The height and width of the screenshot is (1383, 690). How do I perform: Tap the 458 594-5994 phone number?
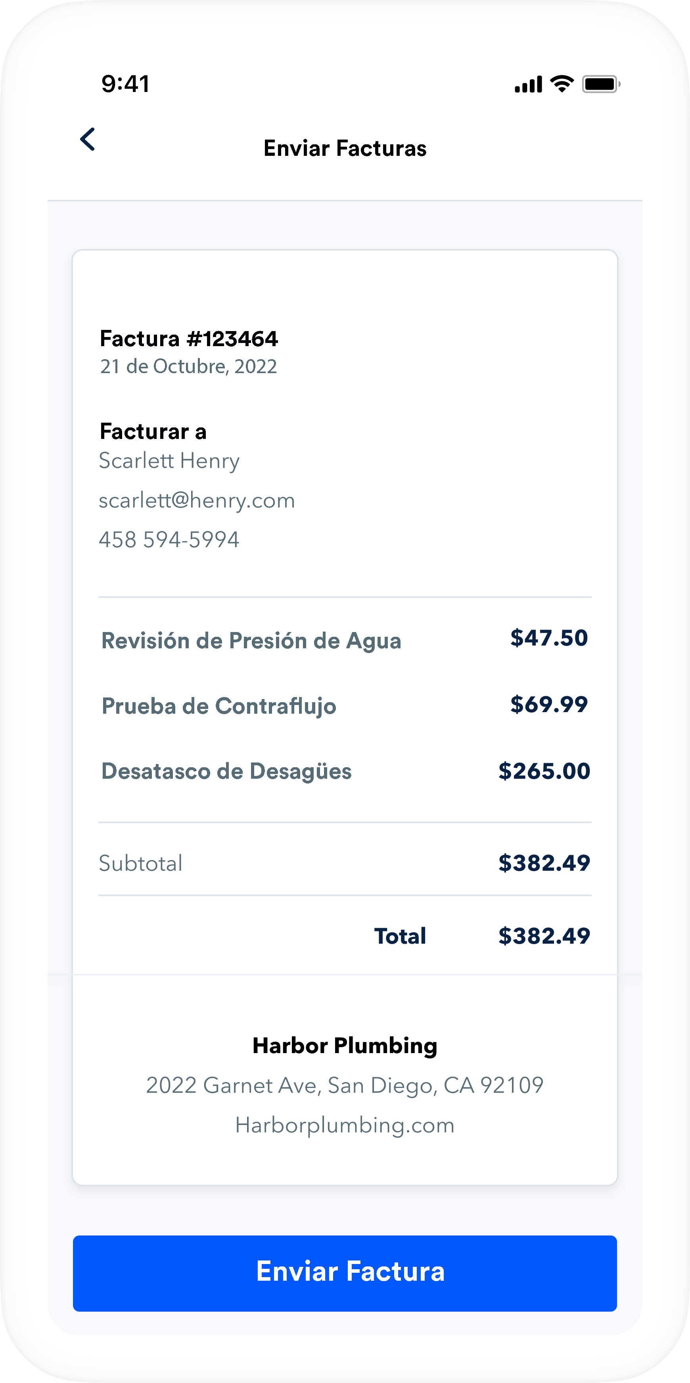click(169, 540)
